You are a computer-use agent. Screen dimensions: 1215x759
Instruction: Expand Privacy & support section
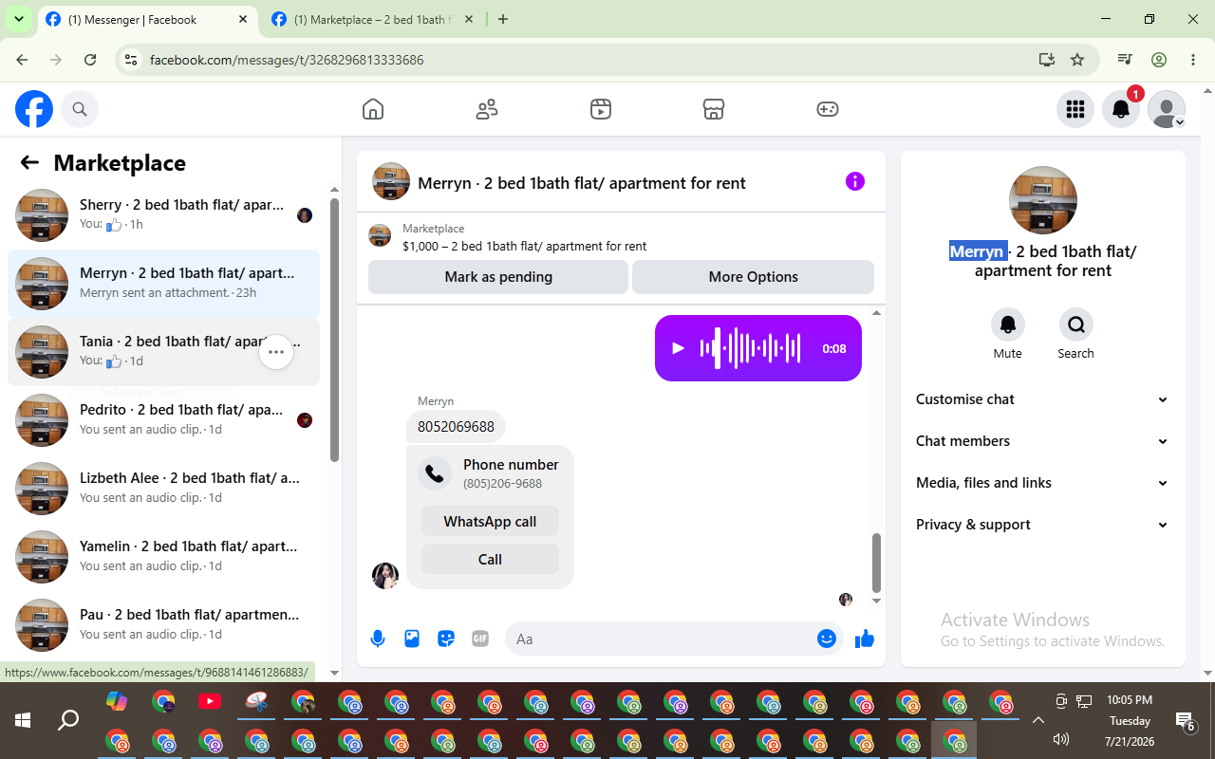1042,525
